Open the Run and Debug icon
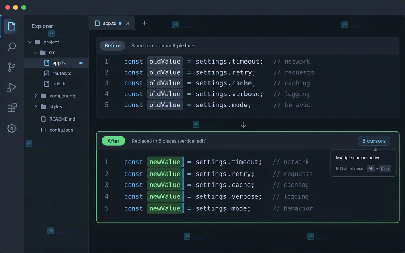 tap(11, 87)
